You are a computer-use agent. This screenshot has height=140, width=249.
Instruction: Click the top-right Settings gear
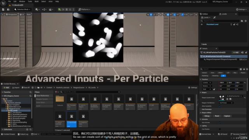(241, 9)
